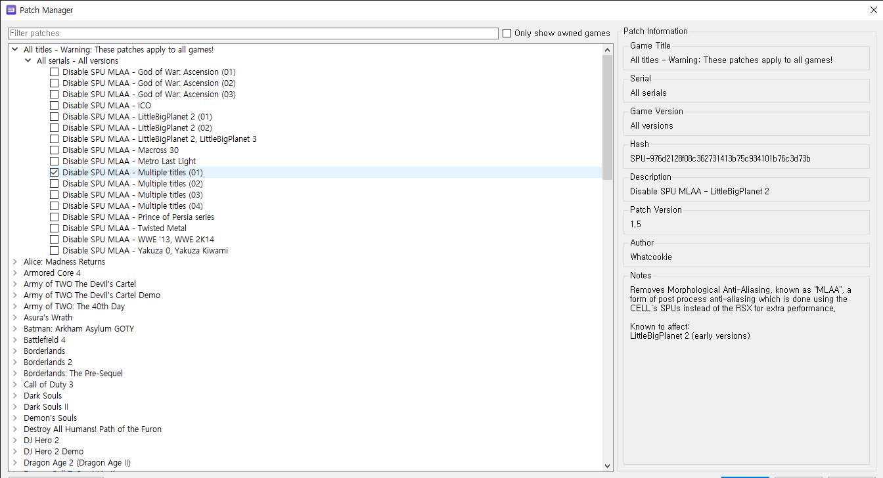Check Disable SPU MLAA - Multiple titles (04)
The height and width of the screenshot is (478, 883).
pos(54,206)
